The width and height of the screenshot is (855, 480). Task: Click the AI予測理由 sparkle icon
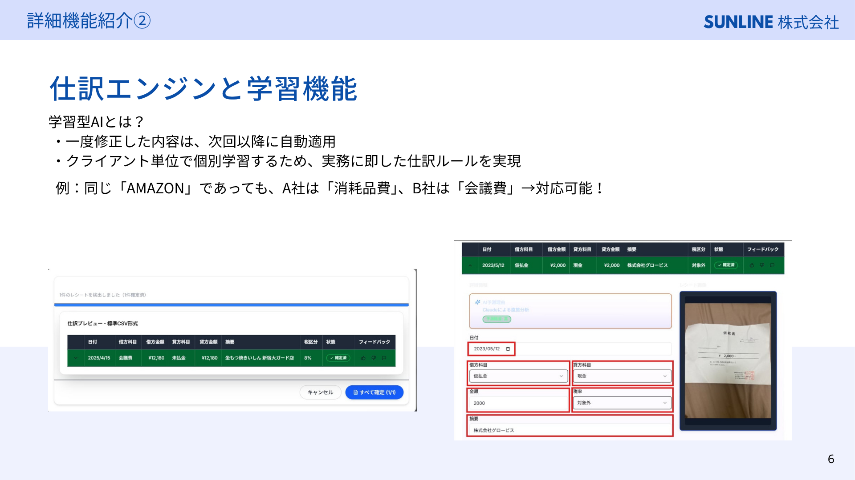point(478,302)
